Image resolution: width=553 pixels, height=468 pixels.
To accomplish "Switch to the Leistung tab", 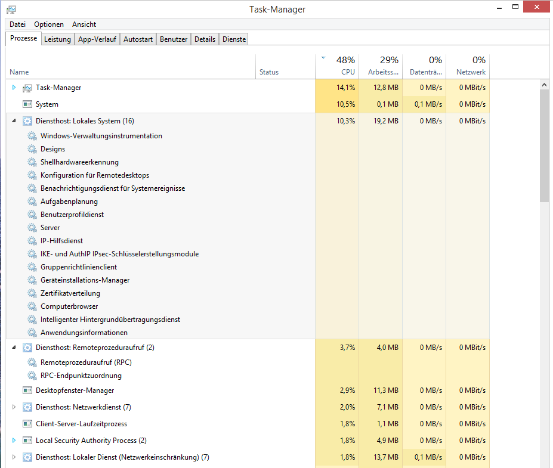I will pyautogui.click(x=57, y=39).
